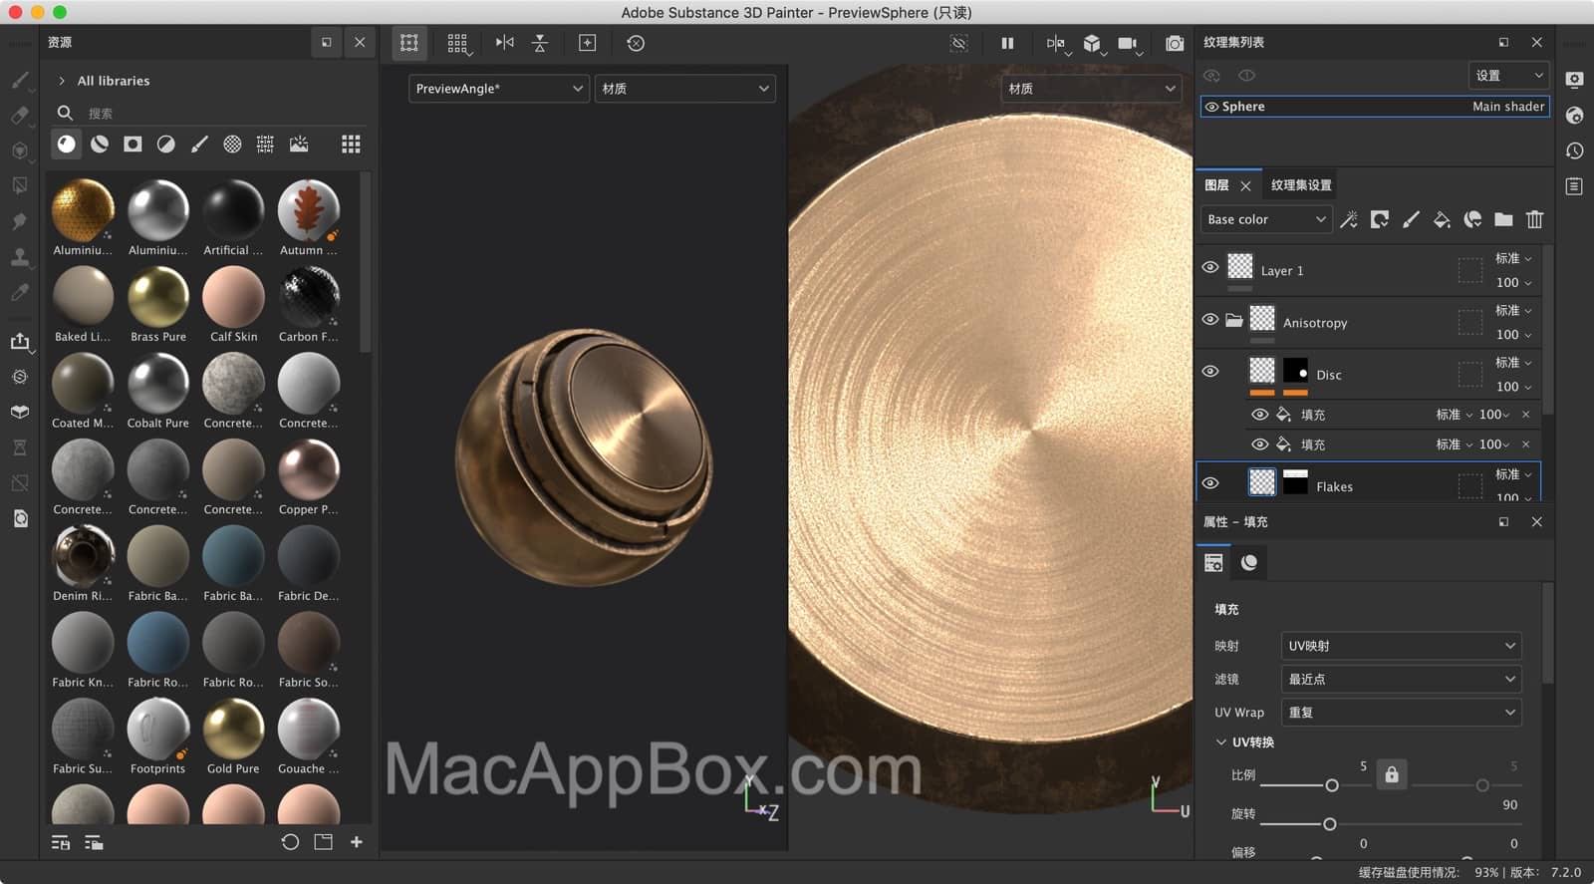This screenshot has height=884, width=1594.
Task: Add a paint layer with brush icon
Action: click(1411, 219)
